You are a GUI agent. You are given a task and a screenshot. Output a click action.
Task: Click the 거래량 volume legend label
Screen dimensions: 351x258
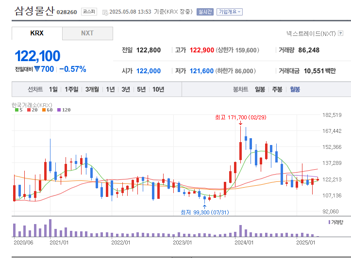(x=335, y=222)
